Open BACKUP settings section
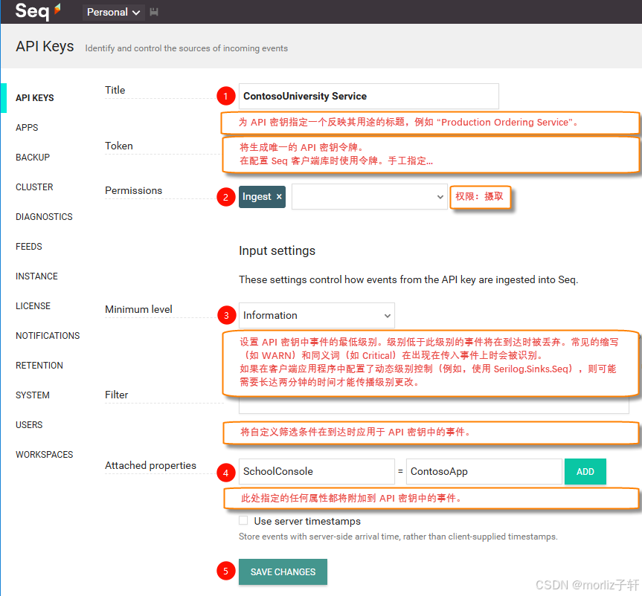642x596 pixels. 33,158
